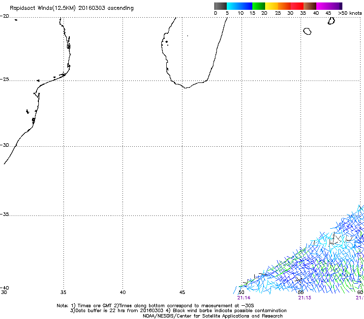Screen dimensions: 364x319
Task: Click the longitude label '40' on bottom axis
Action: click(123, 292)
